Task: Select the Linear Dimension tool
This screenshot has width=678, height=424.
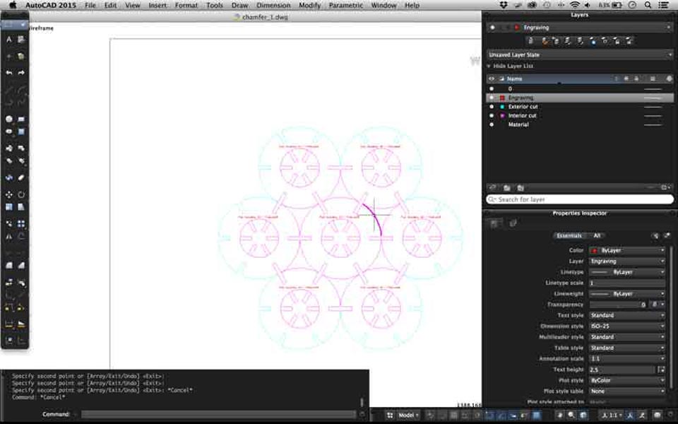Action: [x=9, y=324]
